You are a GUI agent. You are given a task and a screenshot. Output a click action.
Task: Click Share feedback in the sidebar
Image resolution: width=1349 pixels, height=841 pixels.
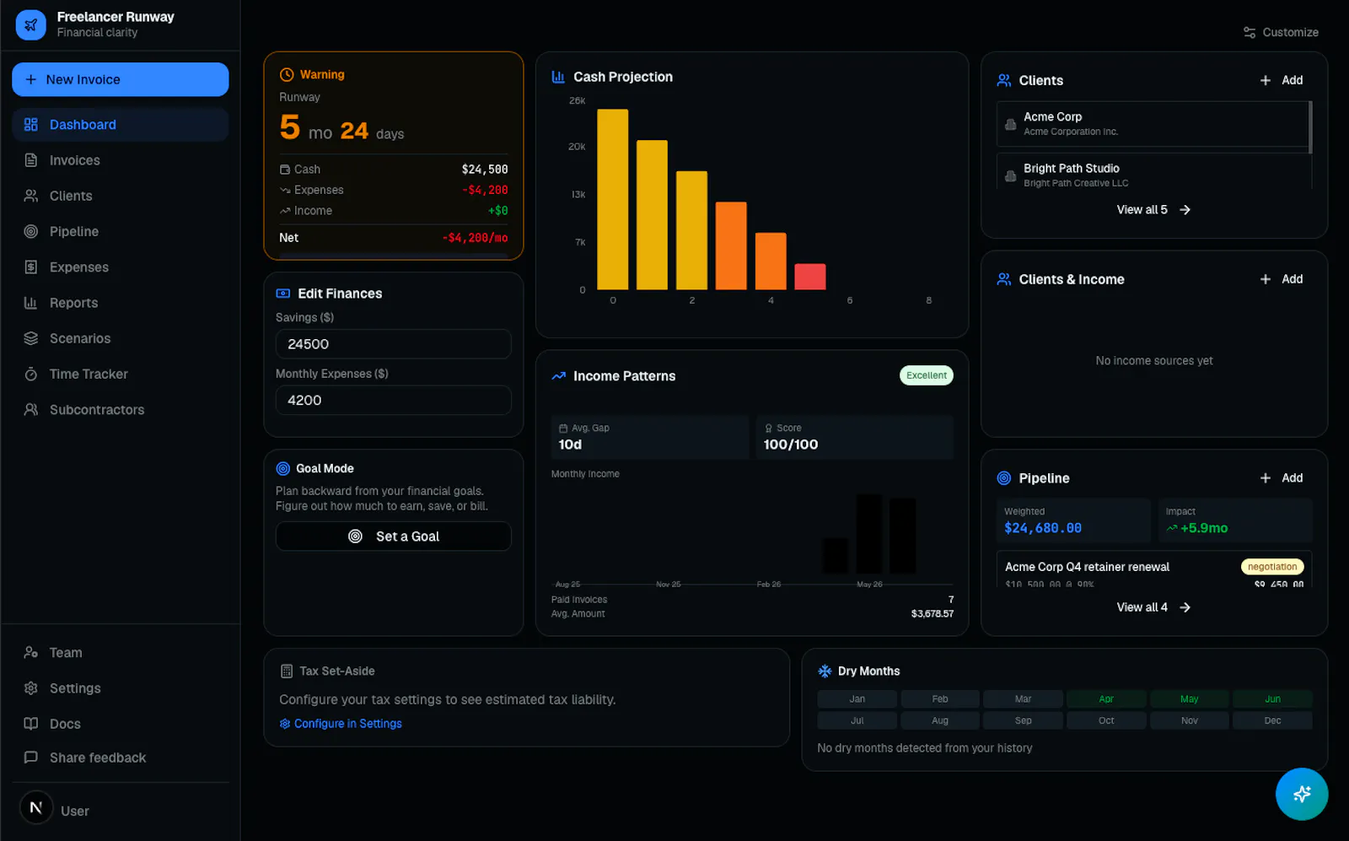pos(120,757)
